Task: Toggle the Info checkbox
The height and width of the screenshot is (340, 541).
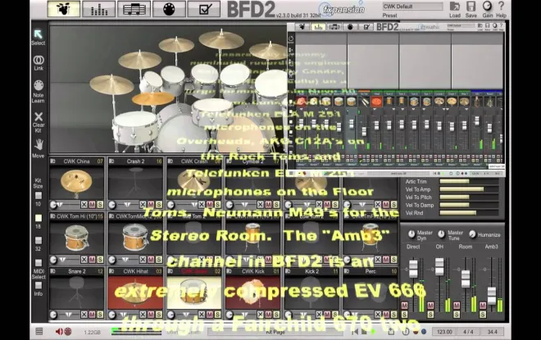Action: 39,285
